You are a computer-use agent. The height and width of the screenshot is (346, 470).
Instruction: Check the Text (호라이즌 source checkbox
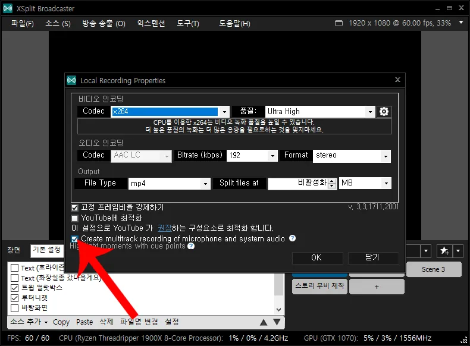14,268
